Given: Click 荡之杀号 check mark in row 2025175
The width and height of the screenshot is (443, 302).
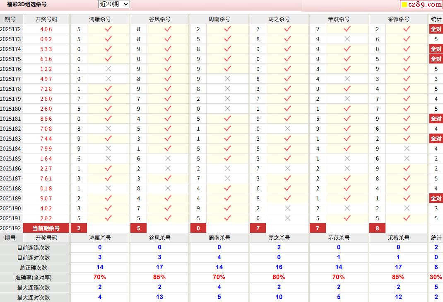Looking at the screenshot, I should click(x=287, y=59).
